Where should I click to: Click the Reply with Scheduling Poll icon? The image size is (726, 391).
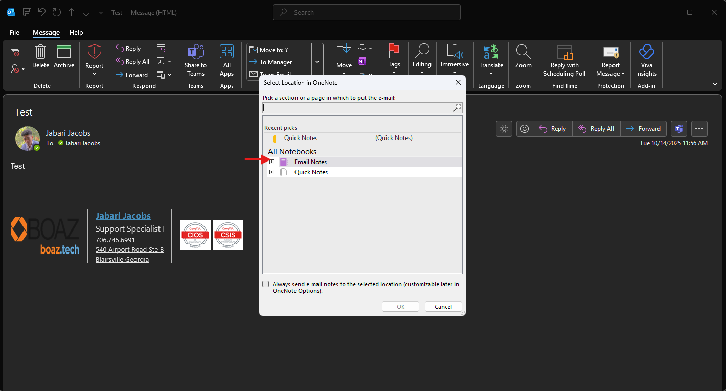pyautogui.click(x=564, y=52)
